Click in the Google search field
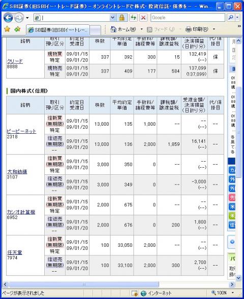This screenshot has height=299, width=244. 188,18
